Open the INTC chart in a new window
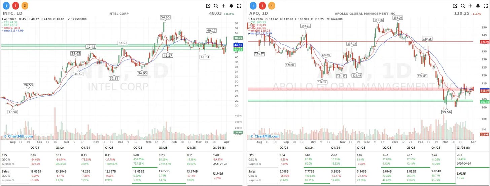The height and width of the screenshot is (186, 490). (x=208, y=6)
